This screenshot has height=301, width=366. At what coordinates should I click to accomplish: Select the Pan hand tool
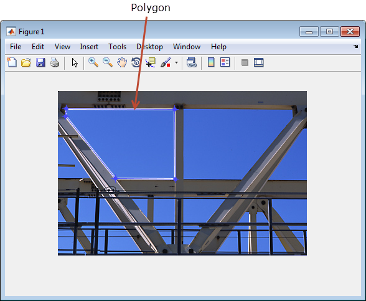pos(122,62)
